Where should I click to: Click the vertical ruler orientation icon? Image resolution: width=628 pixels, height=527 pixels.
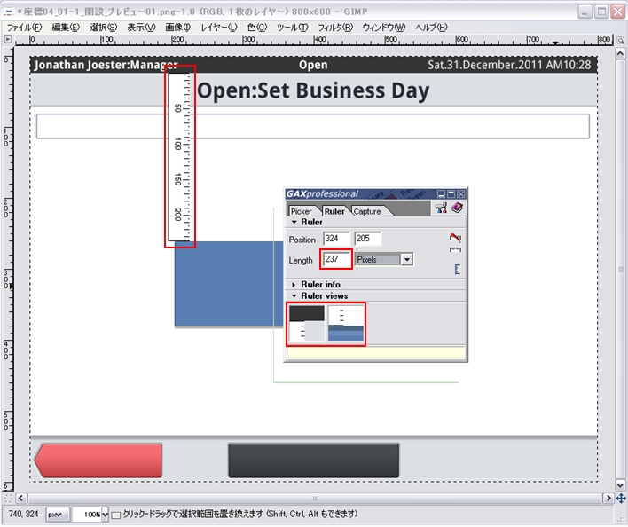[x=457, y=269]
